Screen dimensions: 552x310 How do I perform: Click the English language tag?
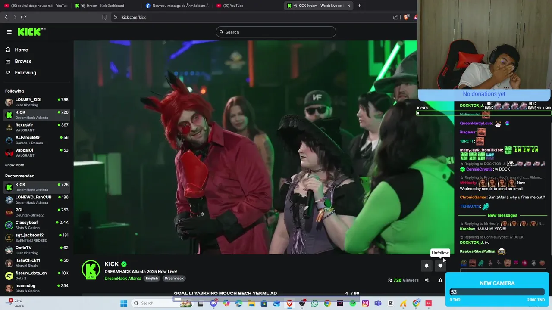coord(152,279)
